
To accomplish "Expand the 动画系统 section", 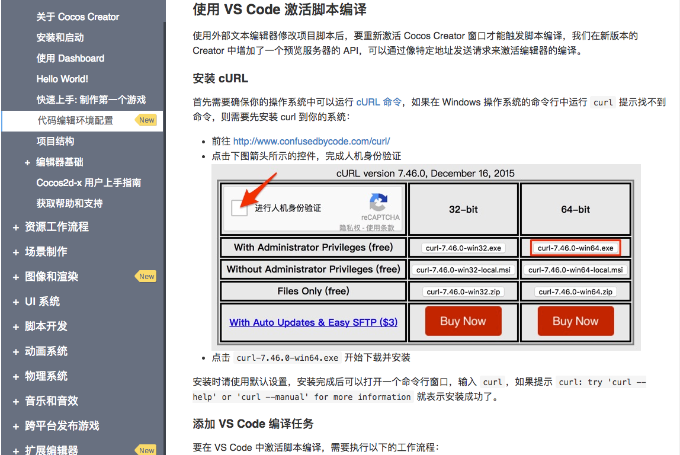I will coord(16,352).
